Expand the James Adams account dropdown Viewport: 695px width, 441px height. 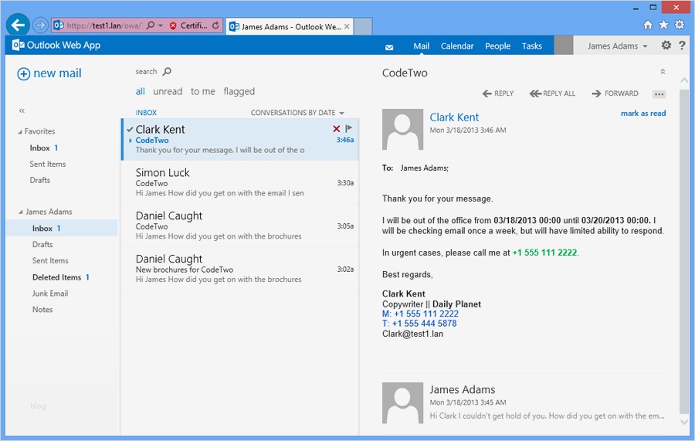pyautogui.click(x=617, y=46)
